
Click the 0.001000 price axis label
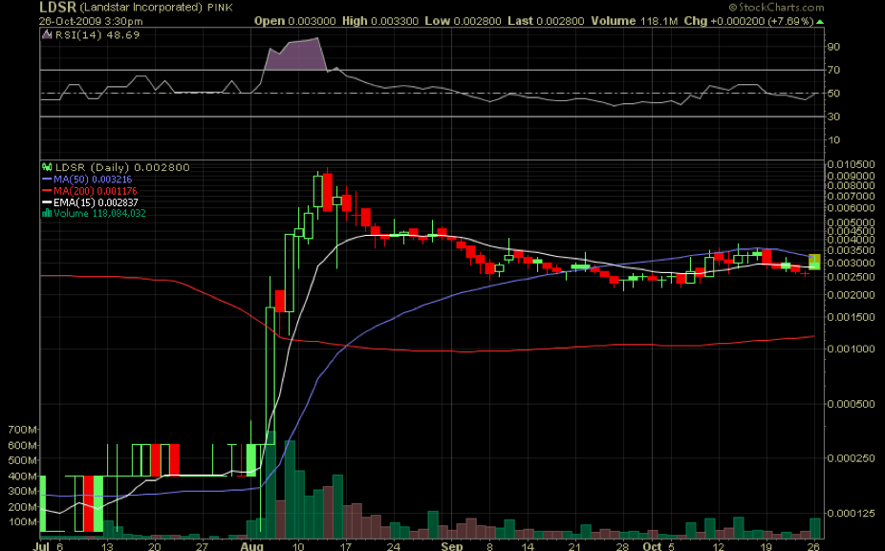[851, 350]
